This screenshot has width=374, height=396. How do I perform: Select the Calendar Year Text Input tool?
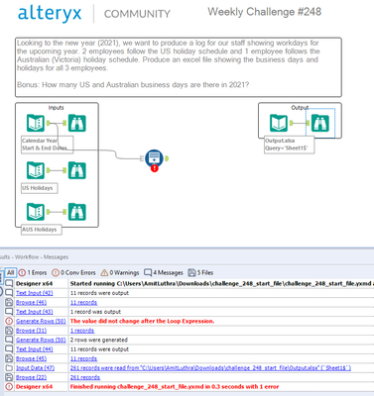click(36, 123)
